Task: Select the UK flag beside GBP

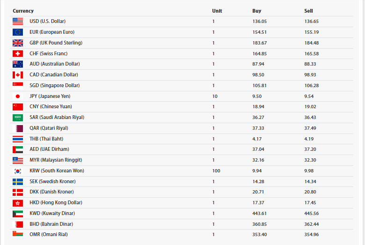Action: coord(18,43)
